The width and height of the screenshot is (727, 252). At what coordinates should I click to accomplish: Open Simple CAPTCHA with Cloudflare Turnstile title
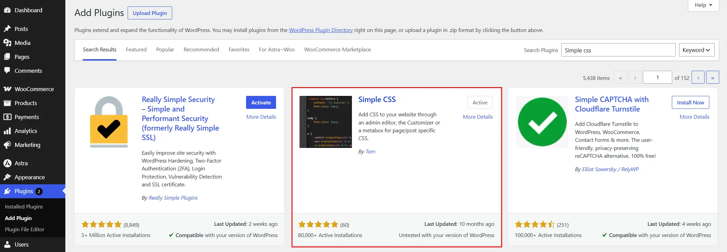[612, 104]
